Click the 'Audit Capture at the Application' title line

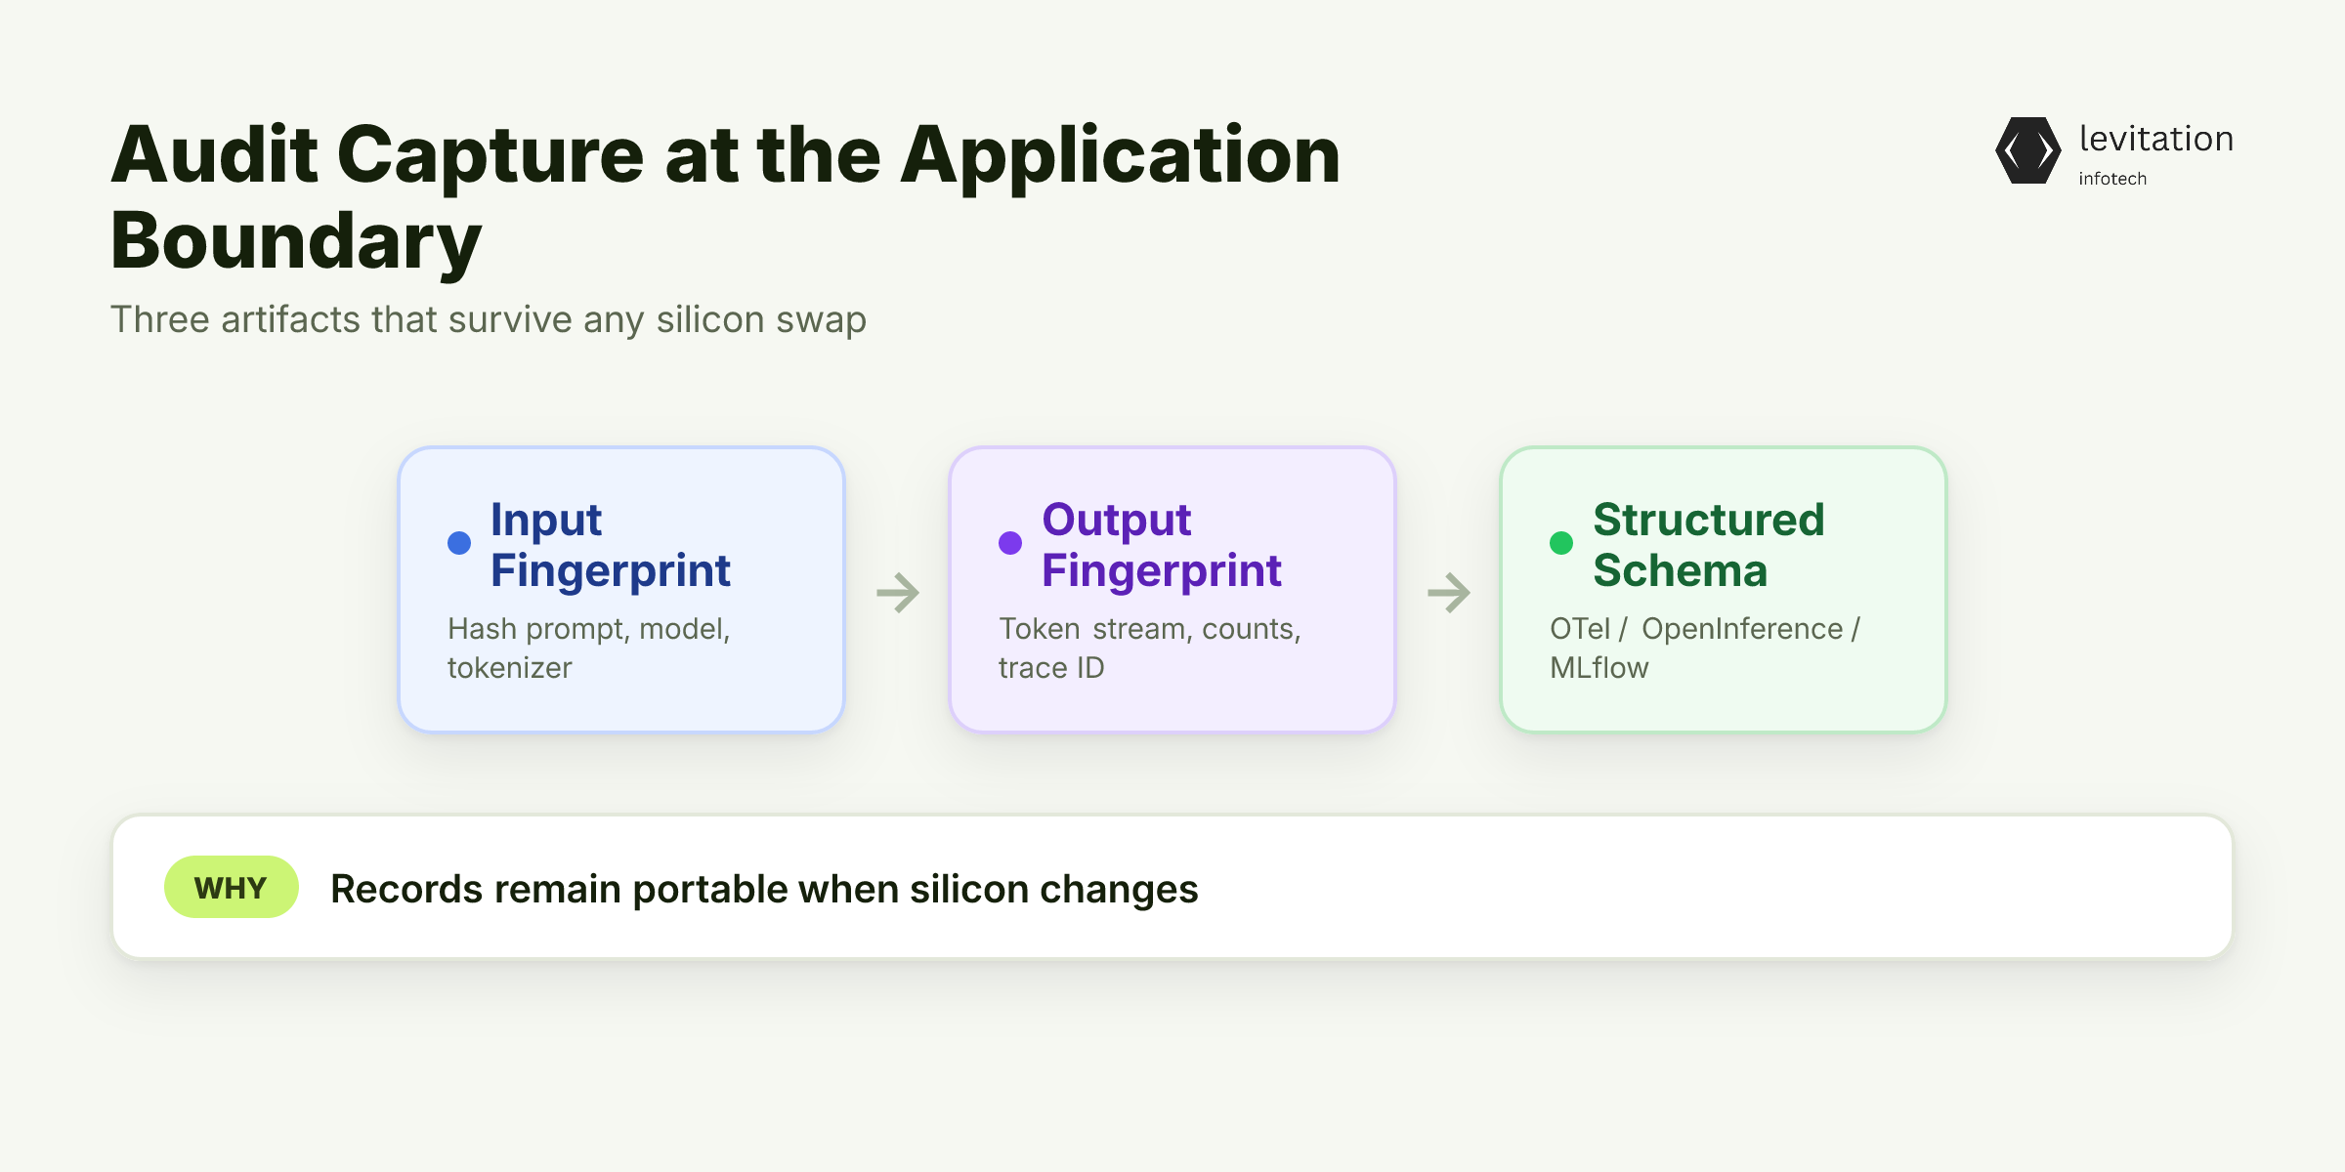pos(725,154)
